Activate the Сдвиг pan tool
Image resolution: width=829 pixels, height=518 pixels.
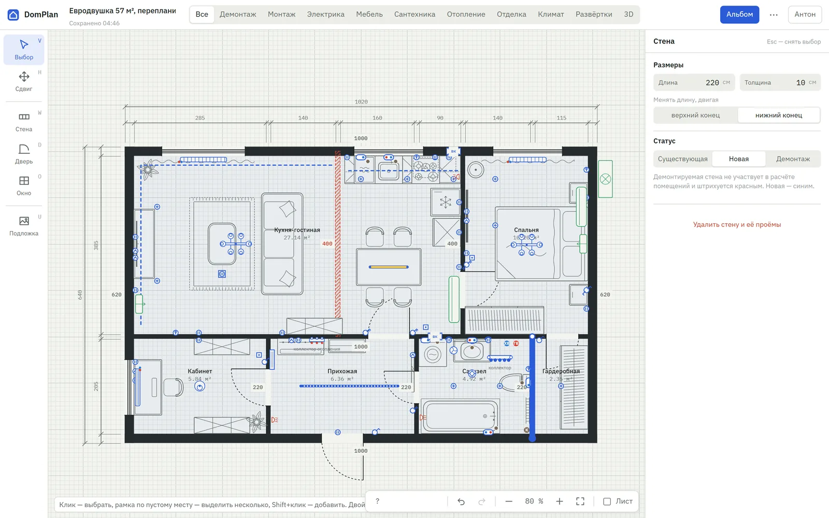24,82
